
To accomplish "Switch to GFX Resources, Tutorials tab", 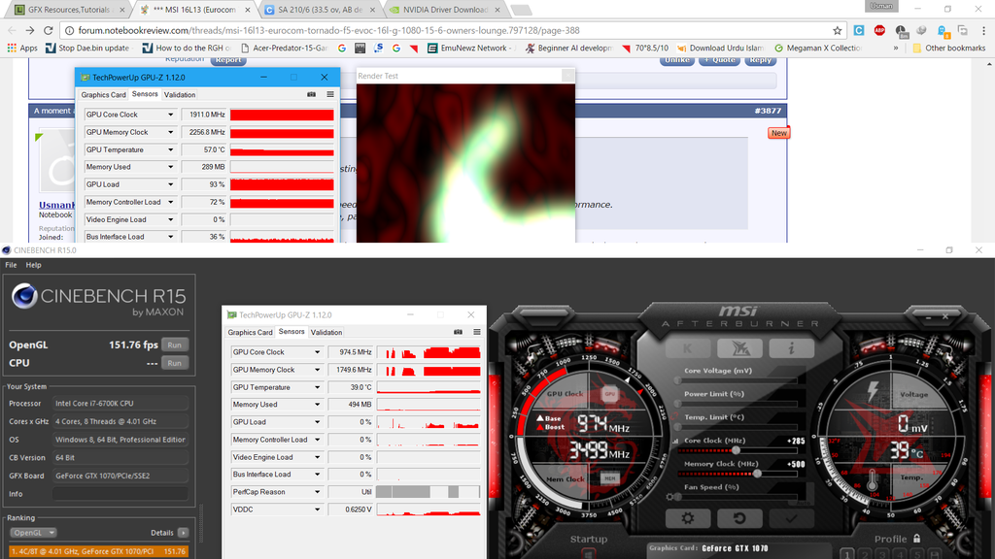I will [x=68, y=10].
